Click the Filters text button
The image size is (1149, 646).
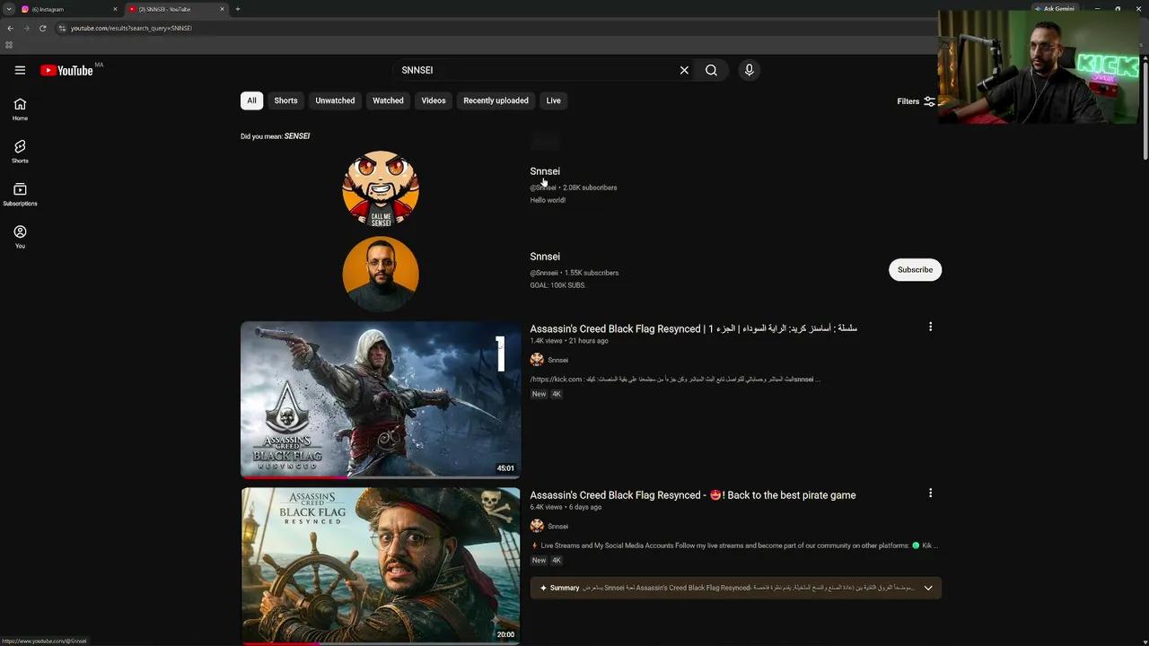point(908,101)
